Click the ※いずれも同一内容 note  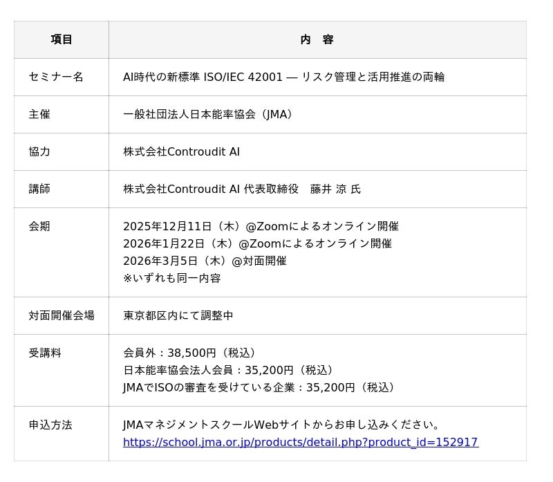tap(172, 278)
